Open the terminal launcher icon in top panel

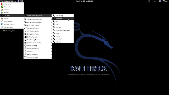pyautogui.click(x=22, y=1)
